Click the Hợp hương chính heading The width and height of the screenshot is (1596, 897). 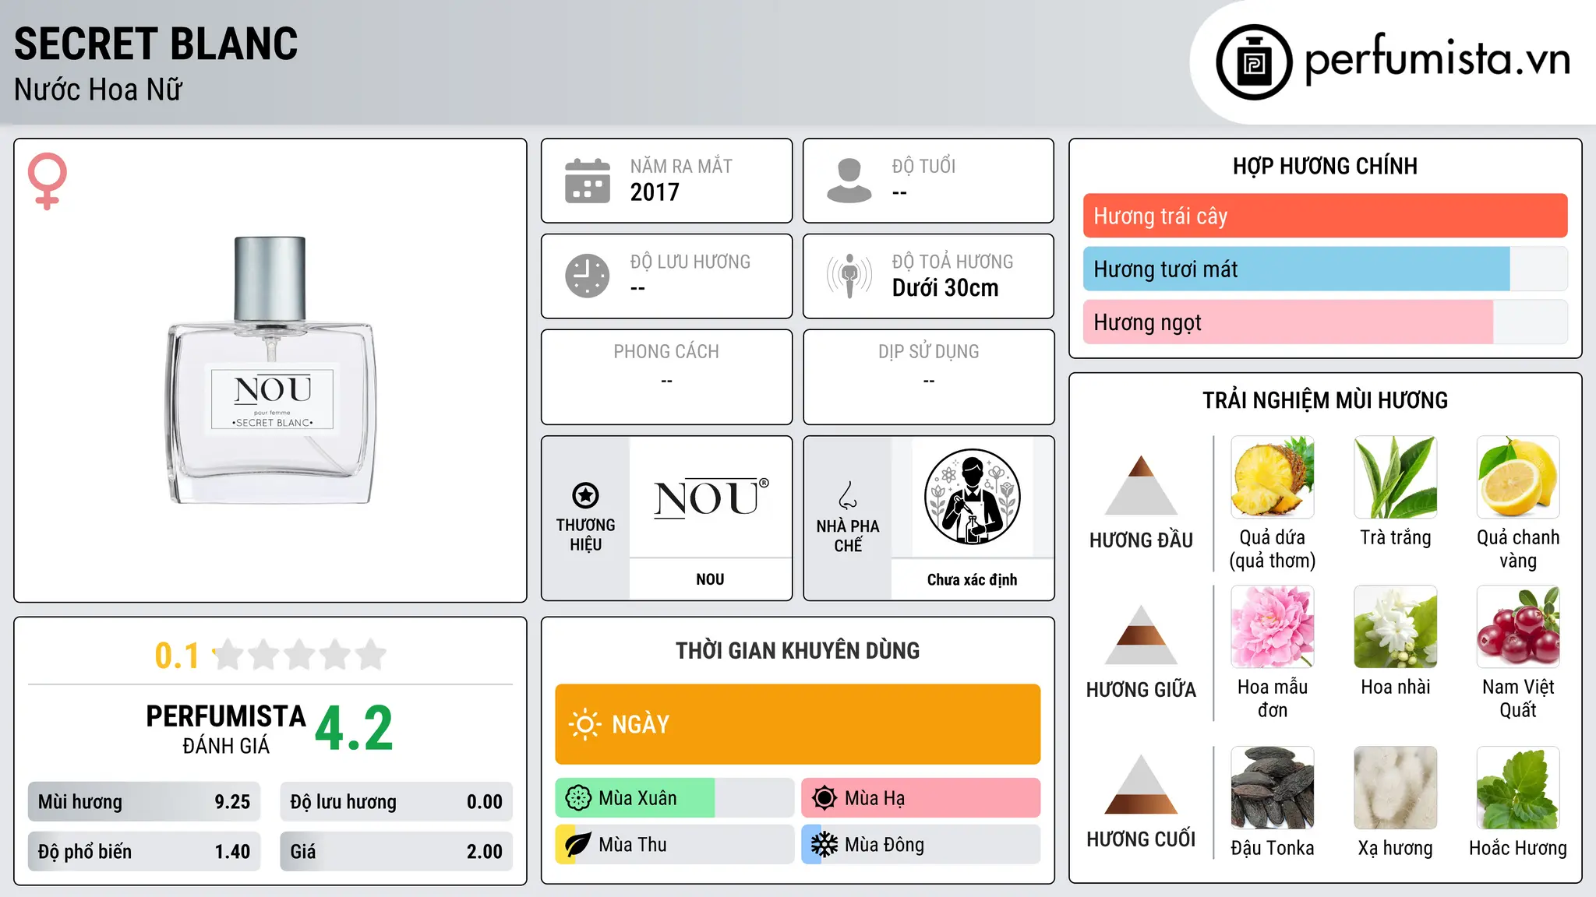(x=1325, y=166)
